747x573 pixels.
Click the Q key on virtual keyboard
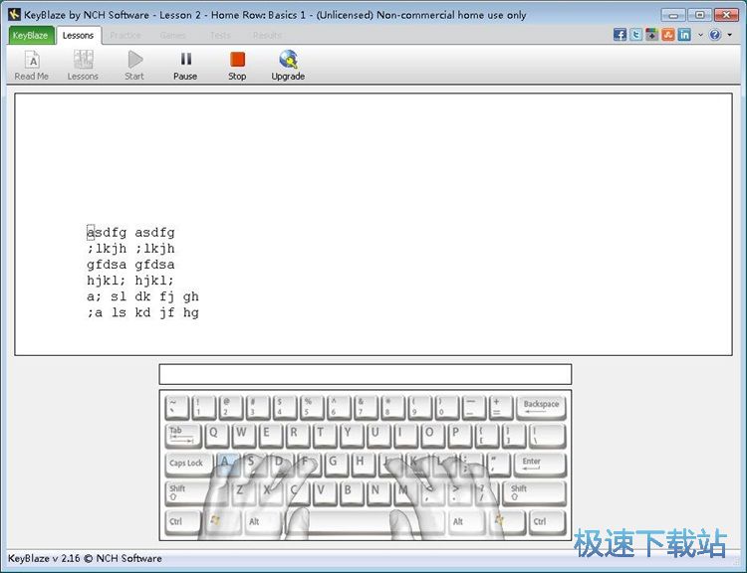[x=217, y=436]
